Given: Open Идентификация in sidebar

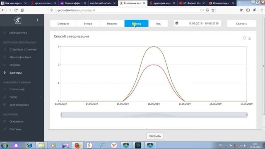Looking at the screenshot, I should click(x=20, y=57).
